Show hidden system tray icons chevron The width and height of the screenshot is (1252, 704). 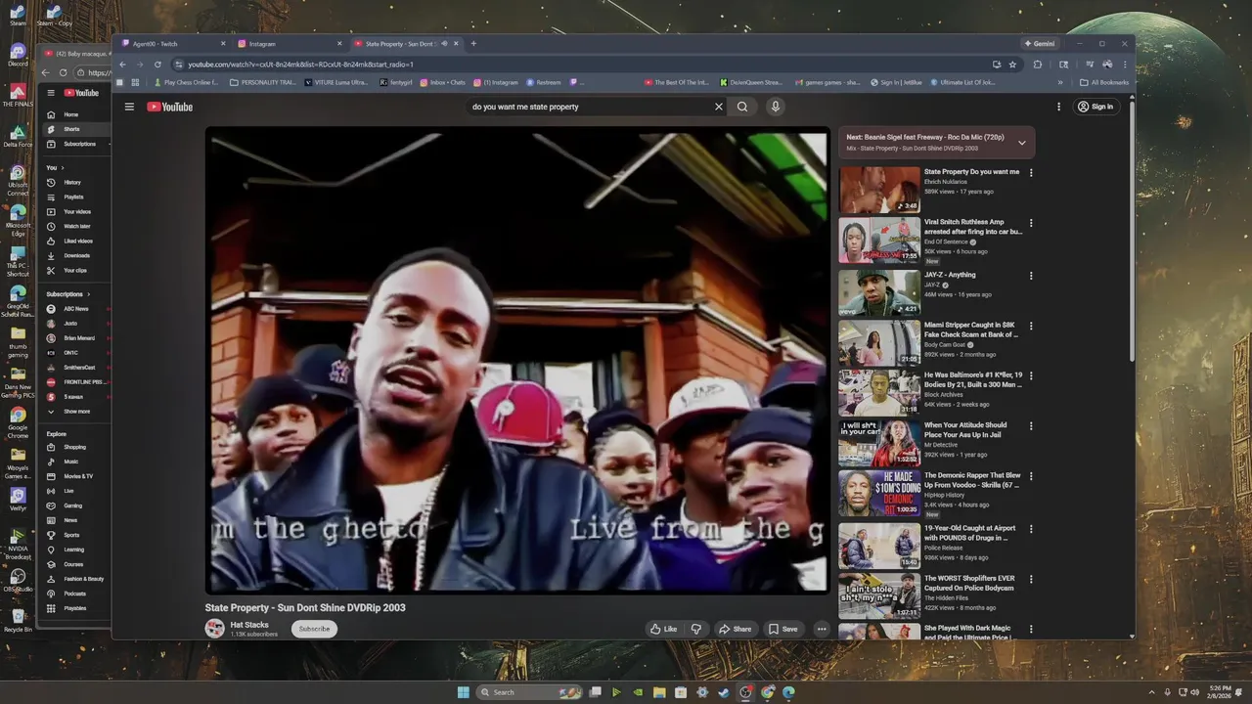coord(1152,692)
